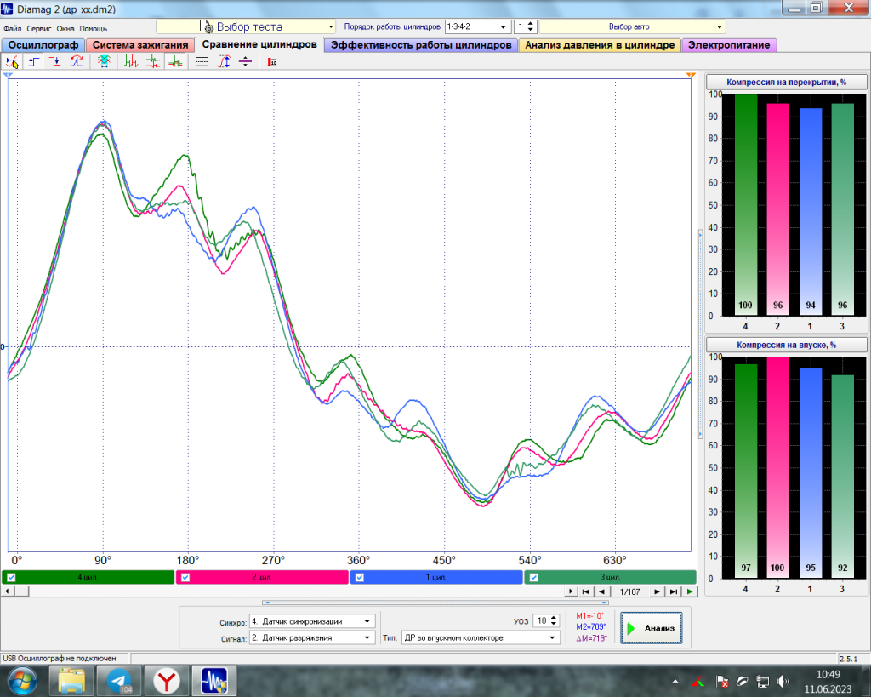
Task: Click the УОЗ value input field
Action: point(542,621)
